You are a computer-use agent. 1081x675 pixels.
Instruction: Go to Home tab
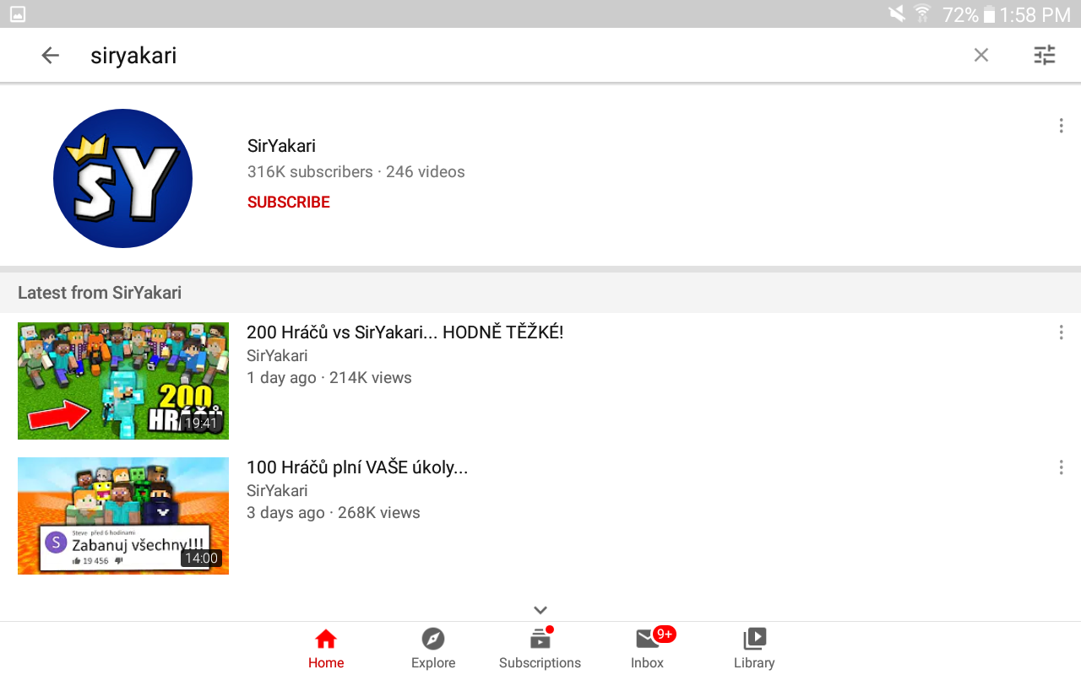point(326,649)
